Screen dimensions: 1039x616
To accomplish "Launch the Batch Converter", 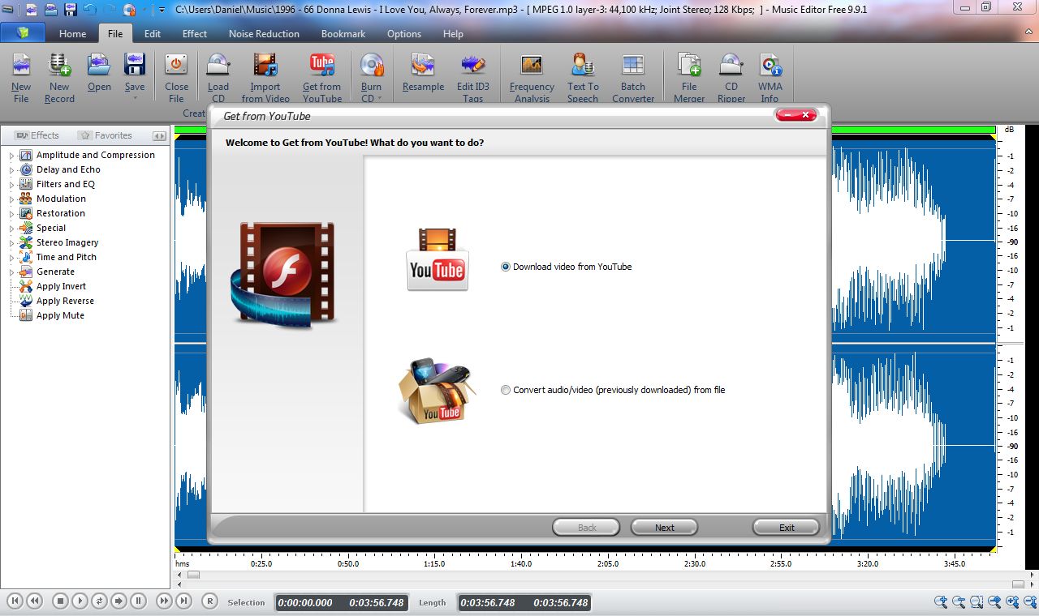I will 633,78.
